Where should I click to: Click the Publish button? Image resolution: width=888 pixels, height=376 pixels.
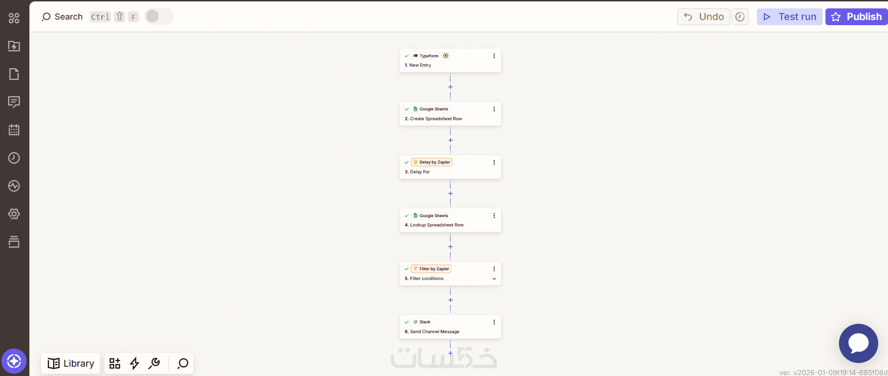pos(856,17)
